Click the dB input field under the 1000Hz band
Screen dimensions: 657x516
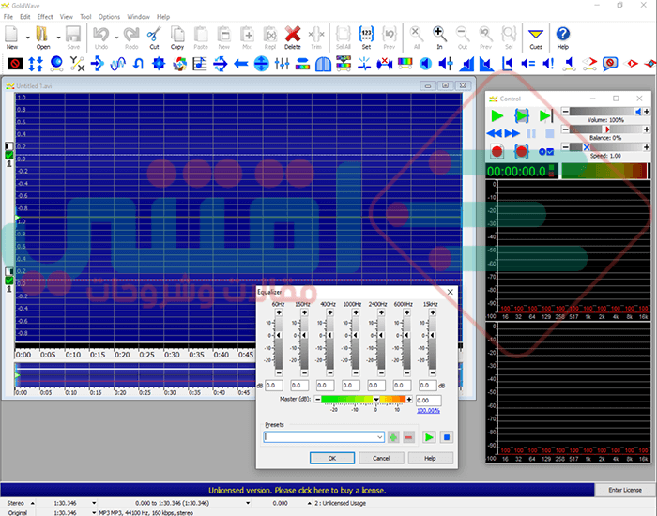pyautogui.click(x=350, y=386)
